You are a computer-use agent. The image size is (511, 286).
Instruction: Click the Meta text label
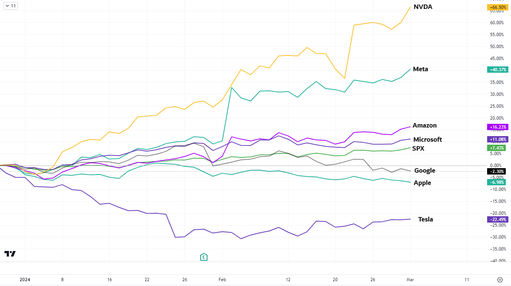(420, 69)
